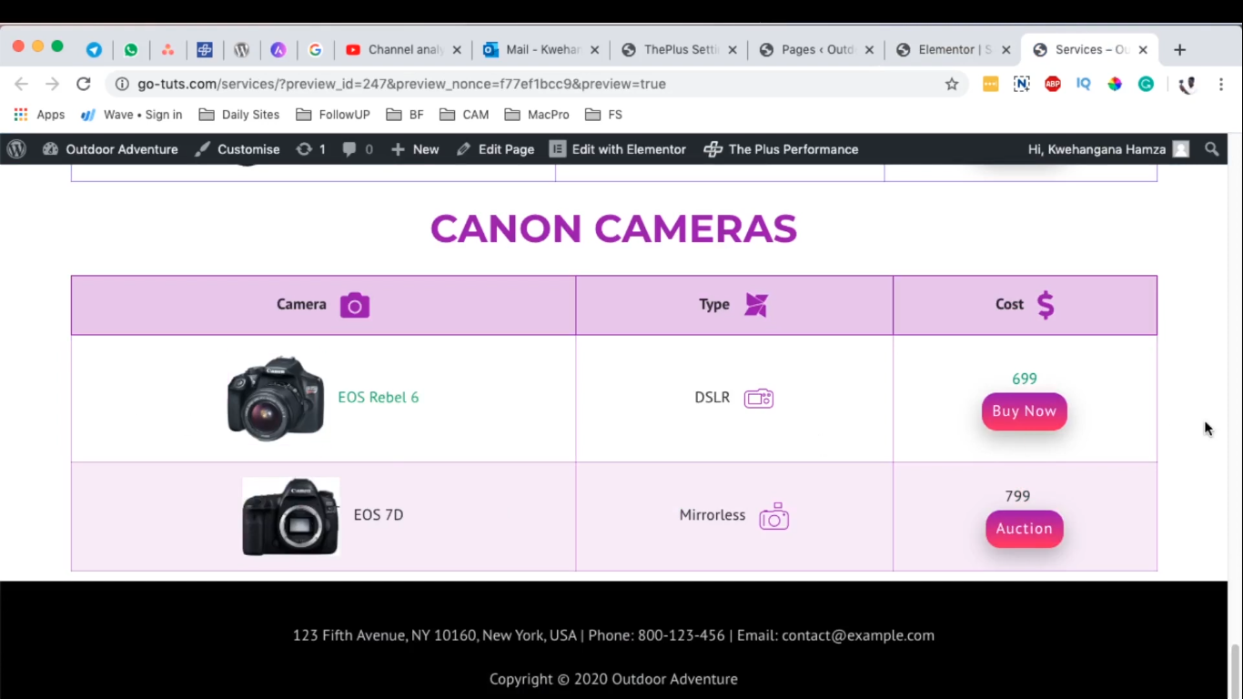Bookmark this page with the star
Viewport: 1243px width, 699px height.
click(x=952, y=84)
